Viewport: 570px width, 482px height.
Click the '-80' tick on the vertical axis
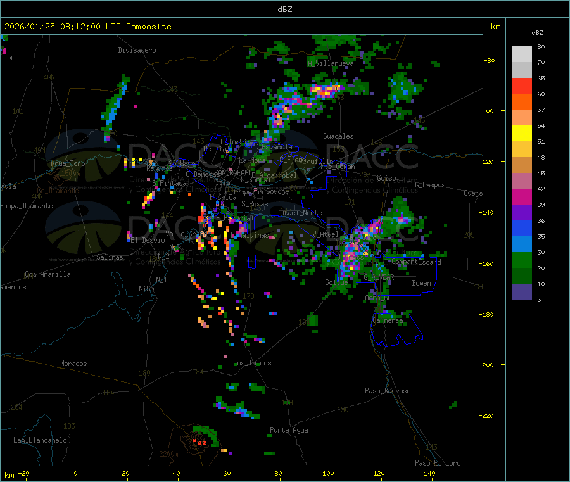[489, 60]
